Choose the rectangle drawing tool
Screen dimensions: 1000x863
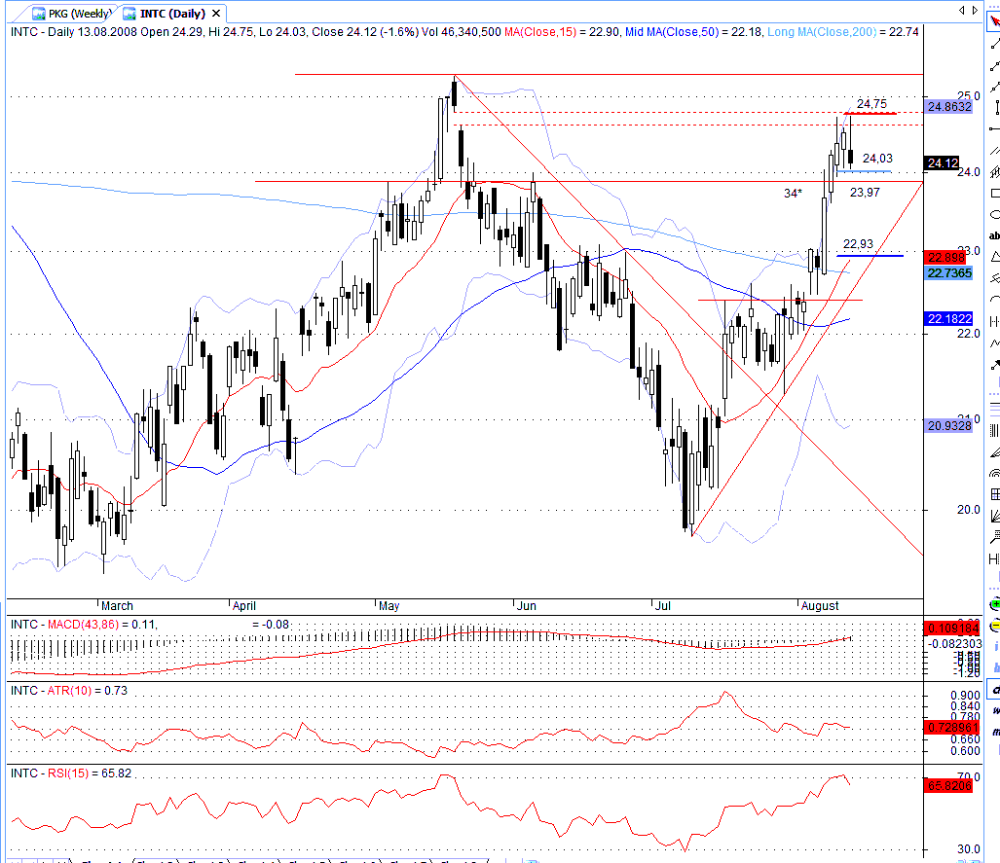tap(995, 193)
